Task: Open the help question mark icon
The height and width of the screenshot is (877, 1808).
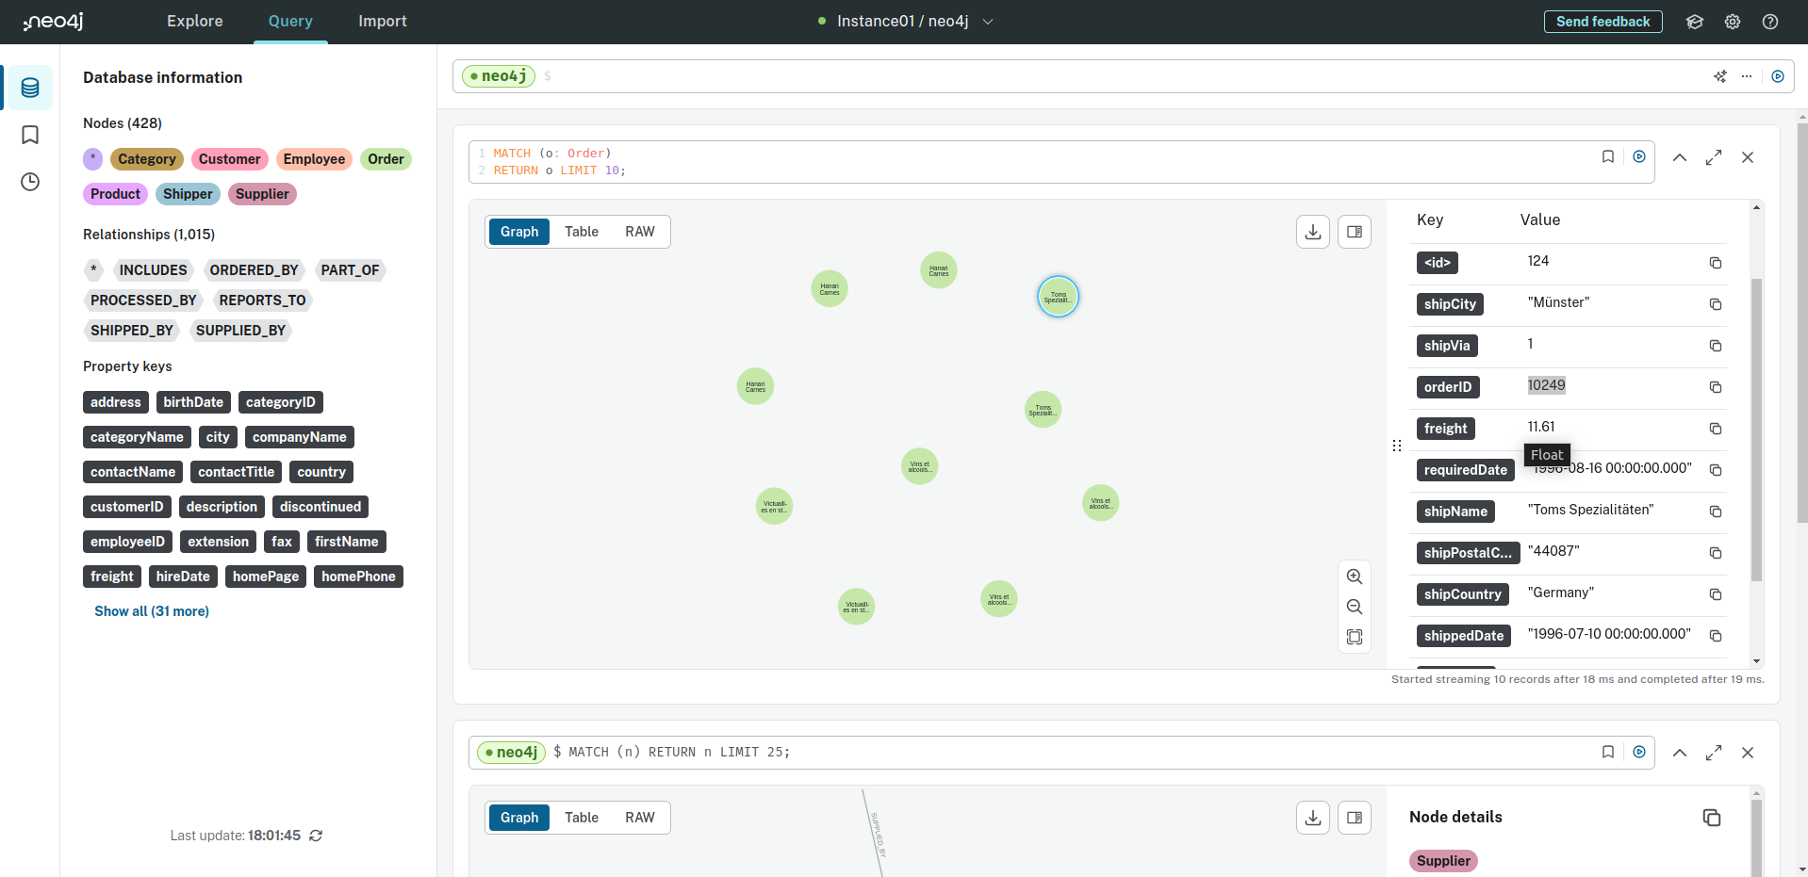Action: coord(1770,22)
